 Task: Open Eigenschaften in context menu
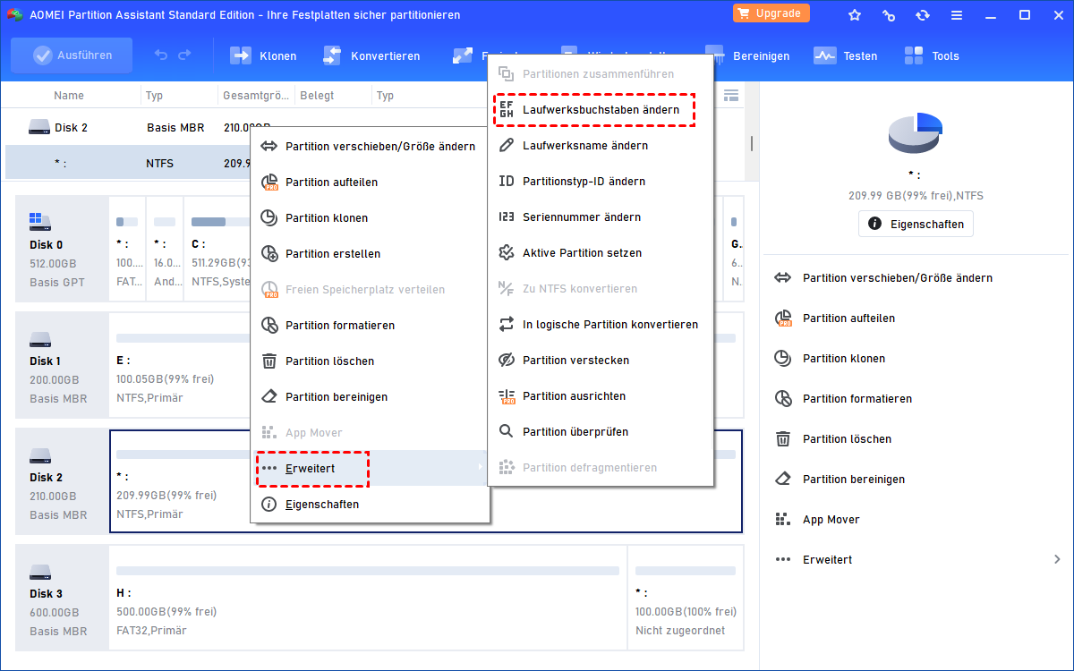[370, 504]
